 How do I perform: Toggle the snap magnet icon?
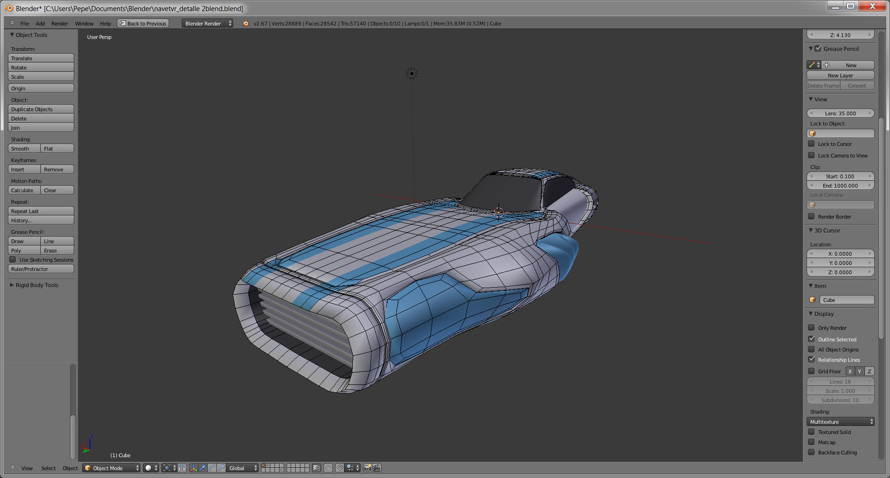[340, 468]
